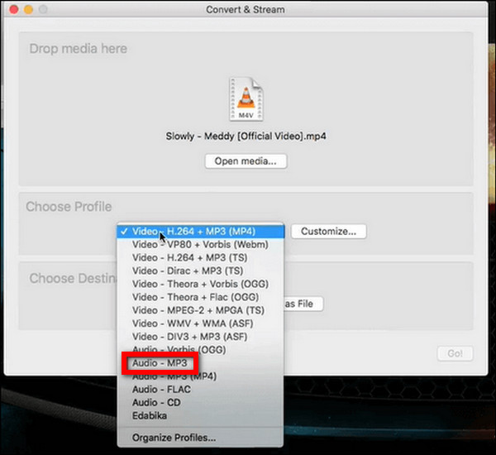This screenshot has height=455, width=496.
Task: Click the M4V media file icon
Action: 246,98
